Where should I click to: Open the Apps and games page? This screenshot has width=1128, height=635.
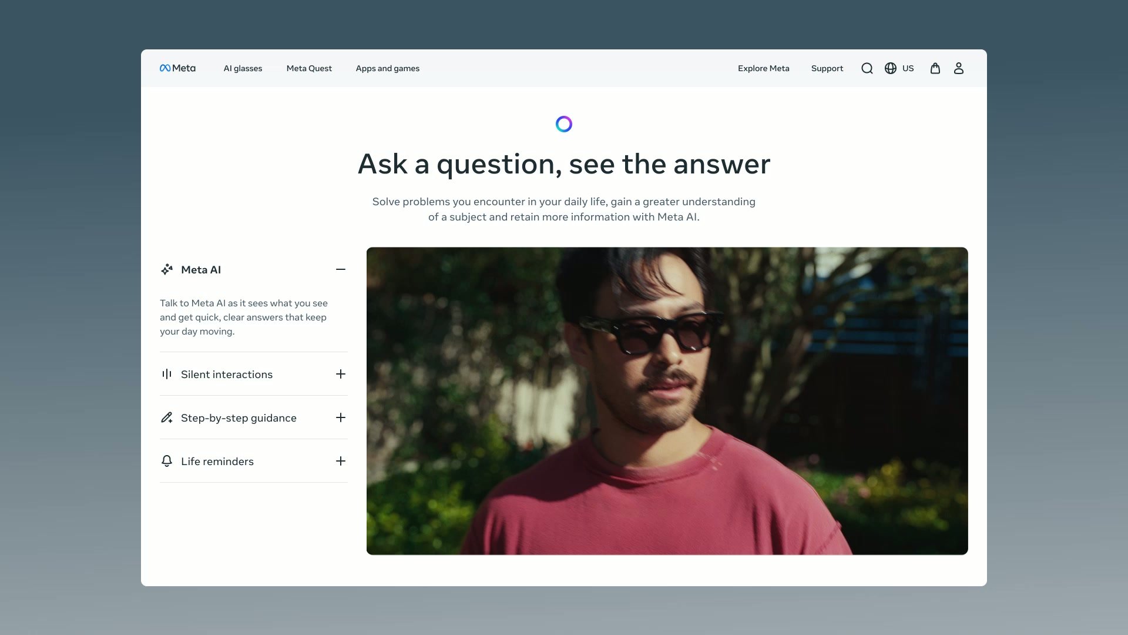387,68
